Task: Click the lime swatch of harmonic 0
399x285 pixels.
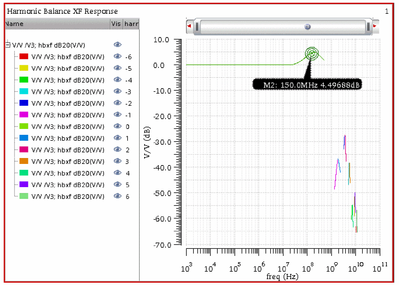Action: [x=24, y=126]
